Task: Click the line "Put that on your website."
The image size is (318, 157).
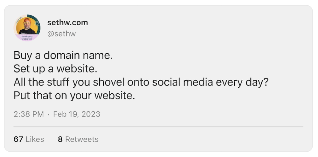Action: (74, 96)
